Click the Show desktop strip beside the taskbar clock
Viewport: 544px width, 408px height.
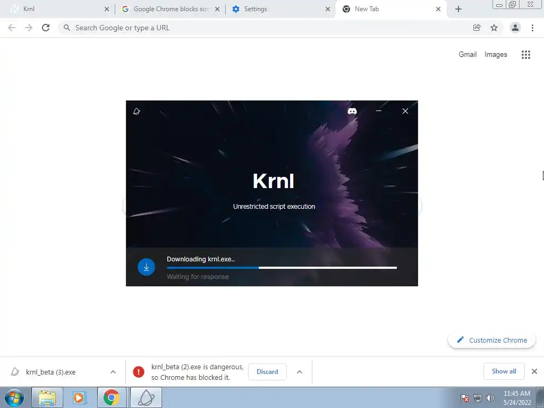click(x=540, y=397)
